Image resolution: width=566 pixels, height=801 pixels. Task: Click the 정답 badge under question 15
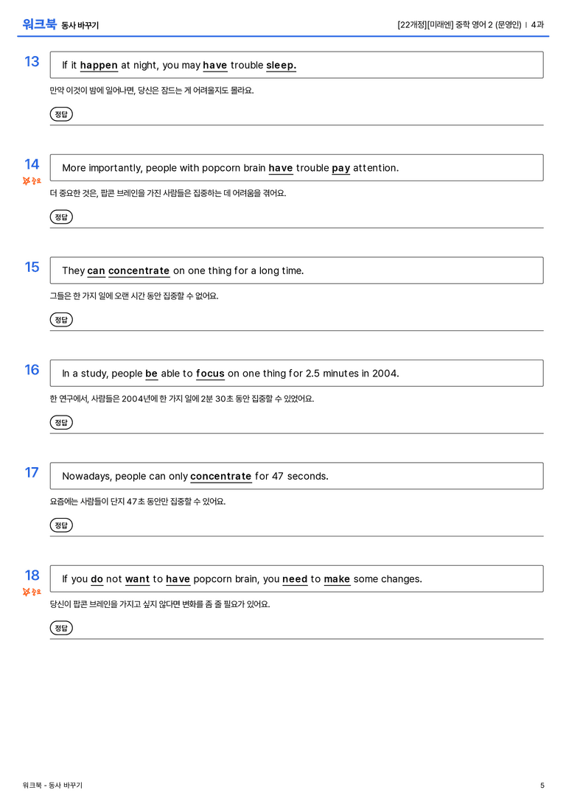click(61, 319)
